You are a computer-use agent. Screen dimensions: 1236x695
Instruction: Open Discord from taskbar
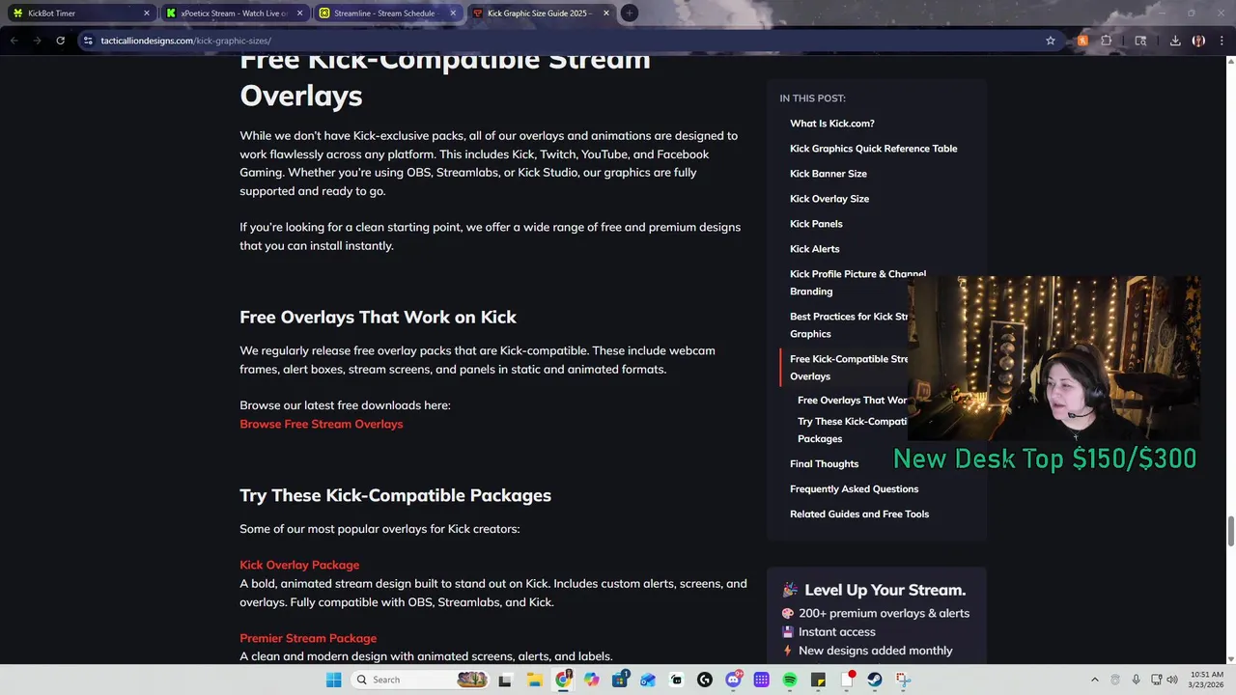[x=733, y=680]
